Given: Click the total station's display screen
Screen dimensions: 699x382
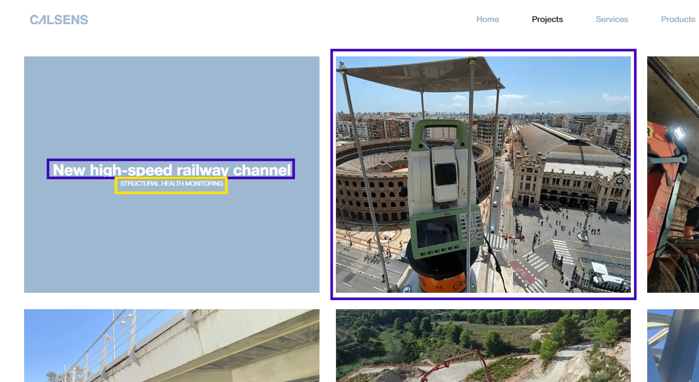Looking at the screenshot, I should click(x=437, y=231).
